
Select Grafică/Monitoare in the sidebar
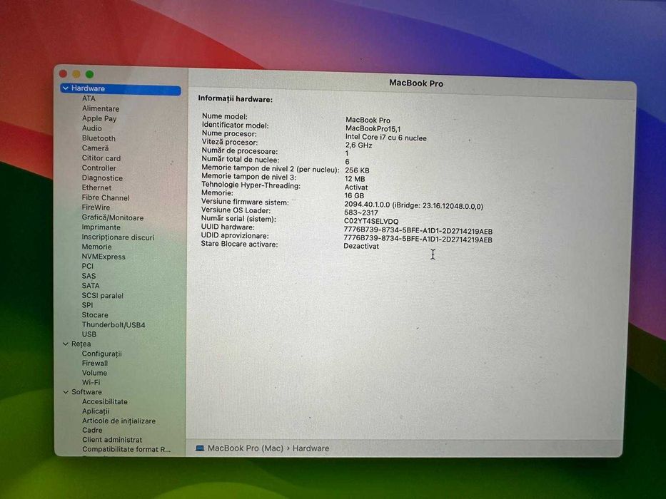point(113,217)
